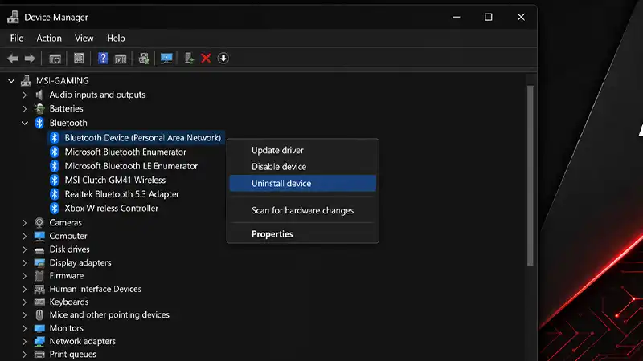Expand the Network adapters category
This screenshot has width=643, height=361.
(x=25, y=342)
